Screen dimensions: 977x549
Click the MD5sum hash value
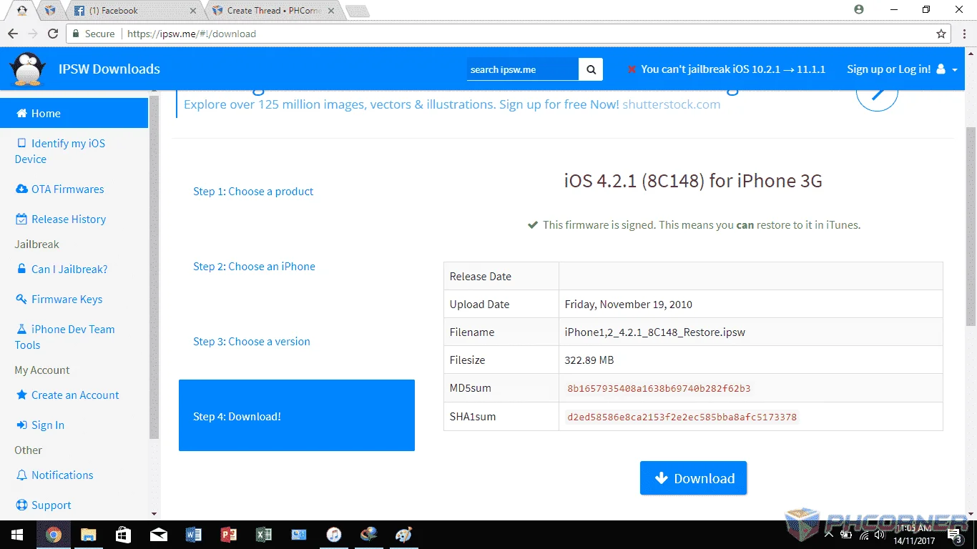point(659,389)
